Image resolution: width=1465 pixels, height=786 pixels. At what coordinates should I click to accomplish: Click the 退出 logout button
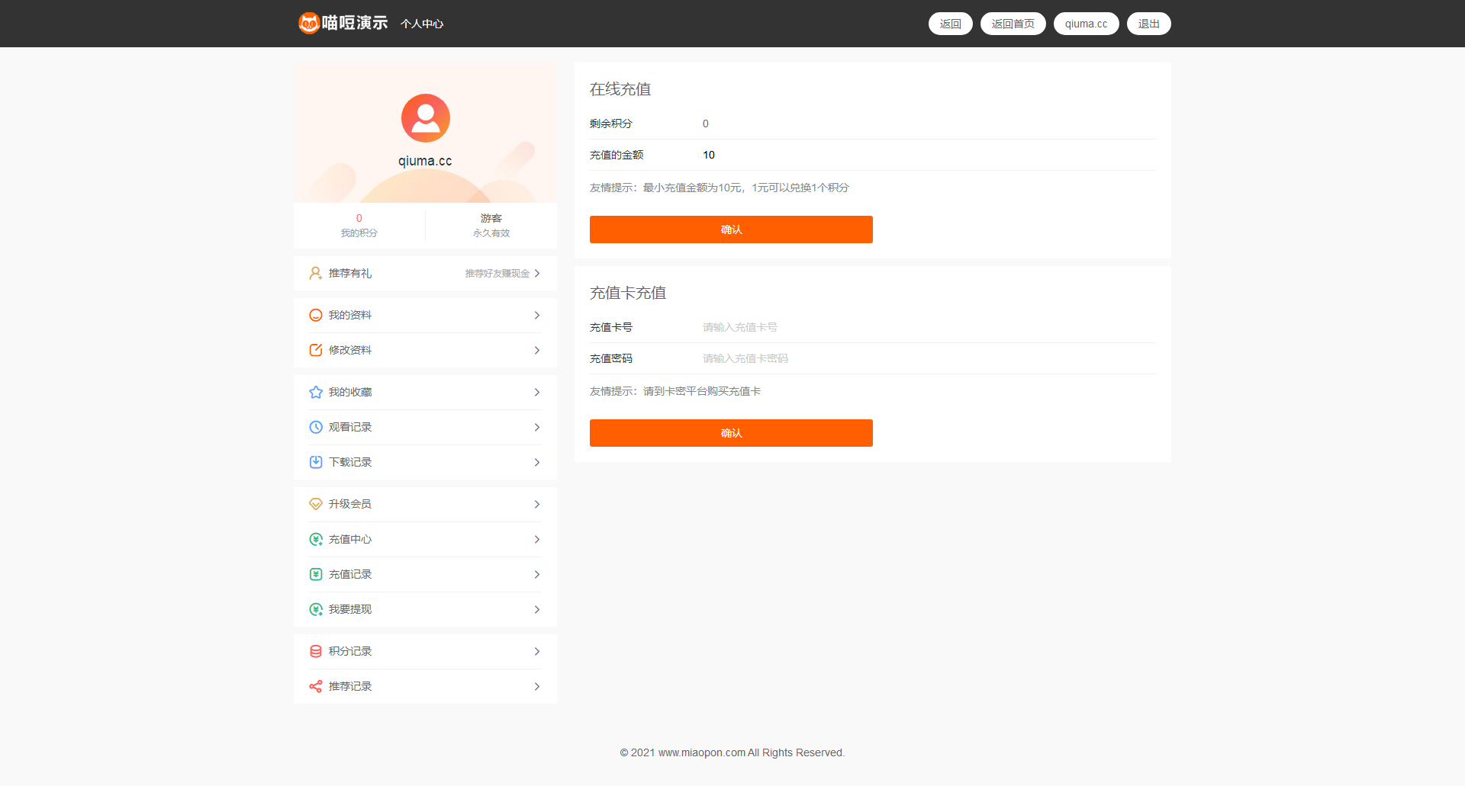[1148, 24]
